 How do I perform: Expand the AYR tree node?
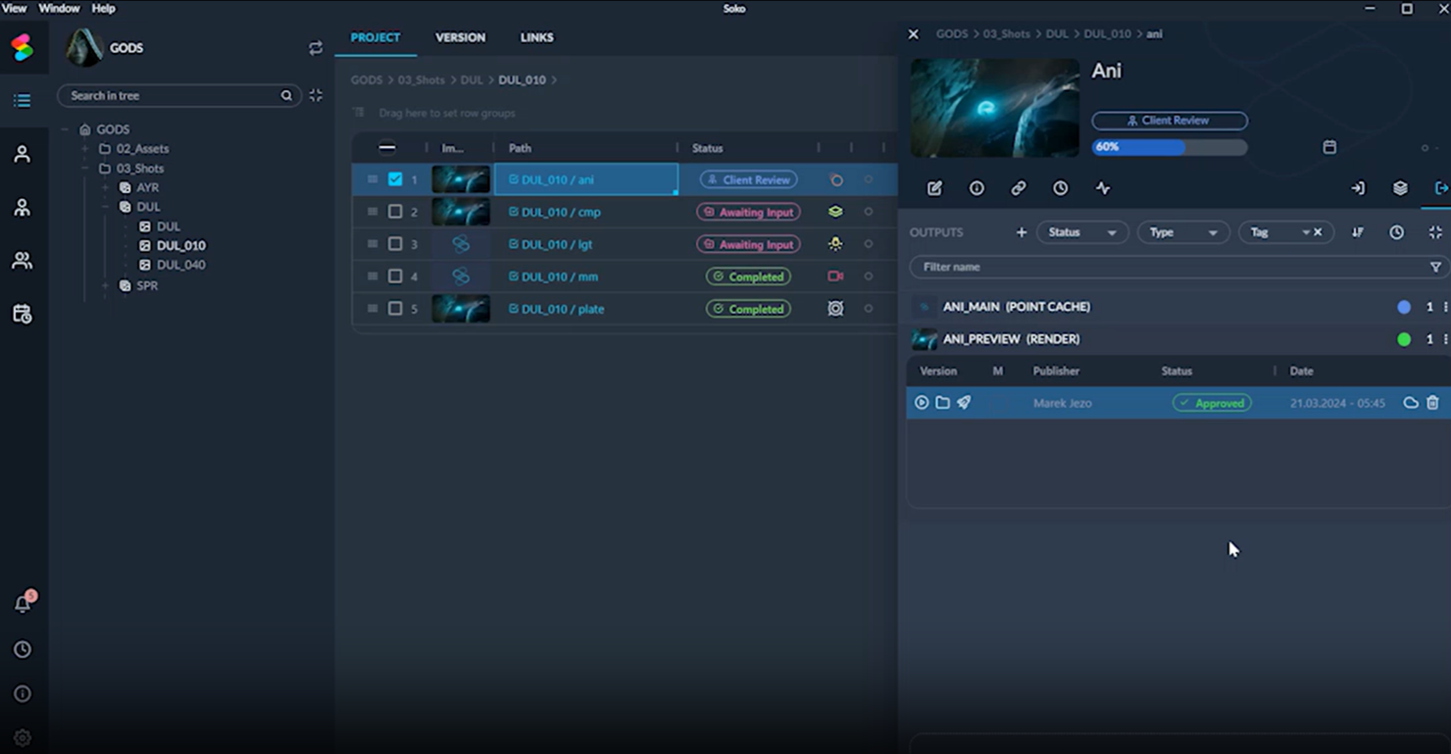click(105, 187)
